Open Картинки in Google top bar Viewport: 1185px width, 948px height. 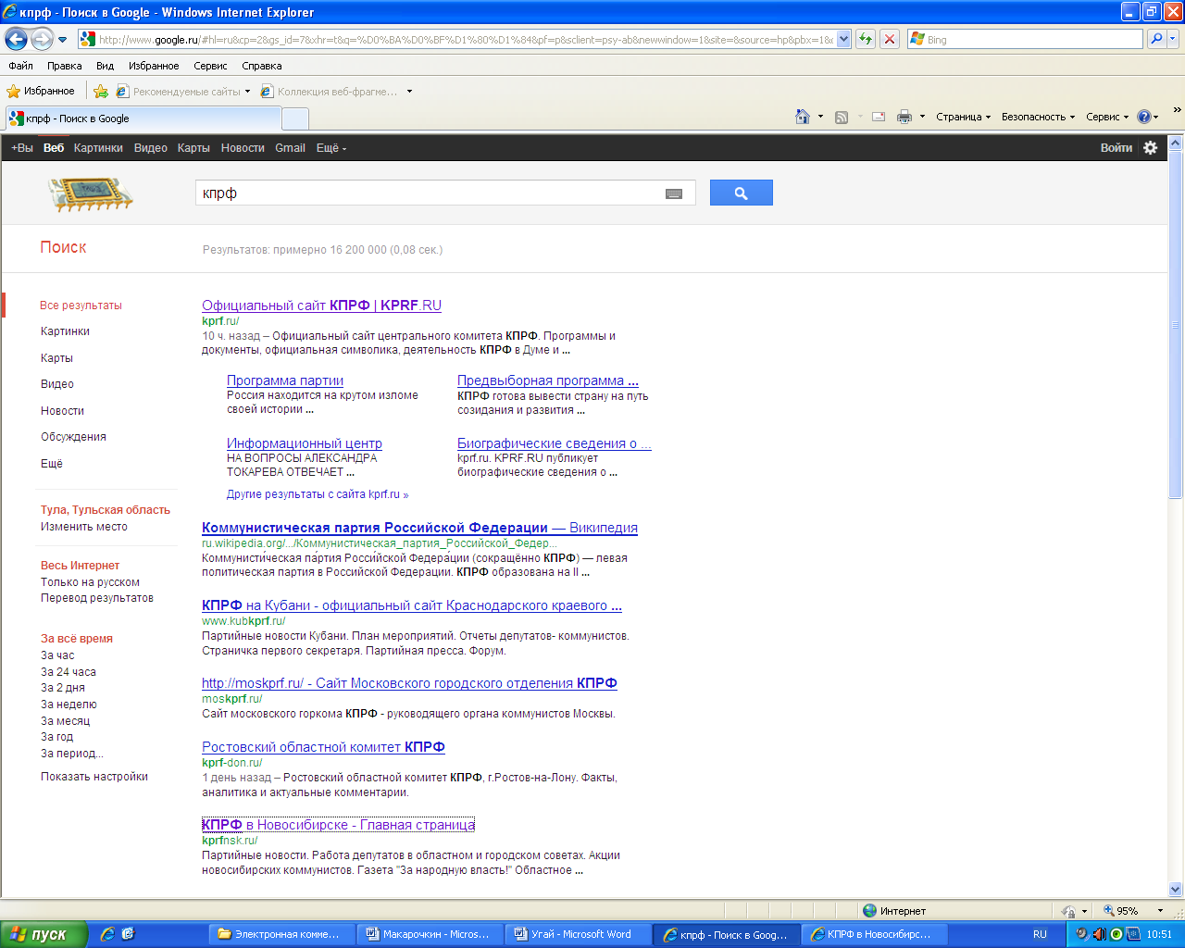tap(98, 148)
